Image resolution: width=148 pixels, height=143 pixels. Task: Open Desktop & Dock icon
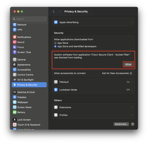pos(14,92)
